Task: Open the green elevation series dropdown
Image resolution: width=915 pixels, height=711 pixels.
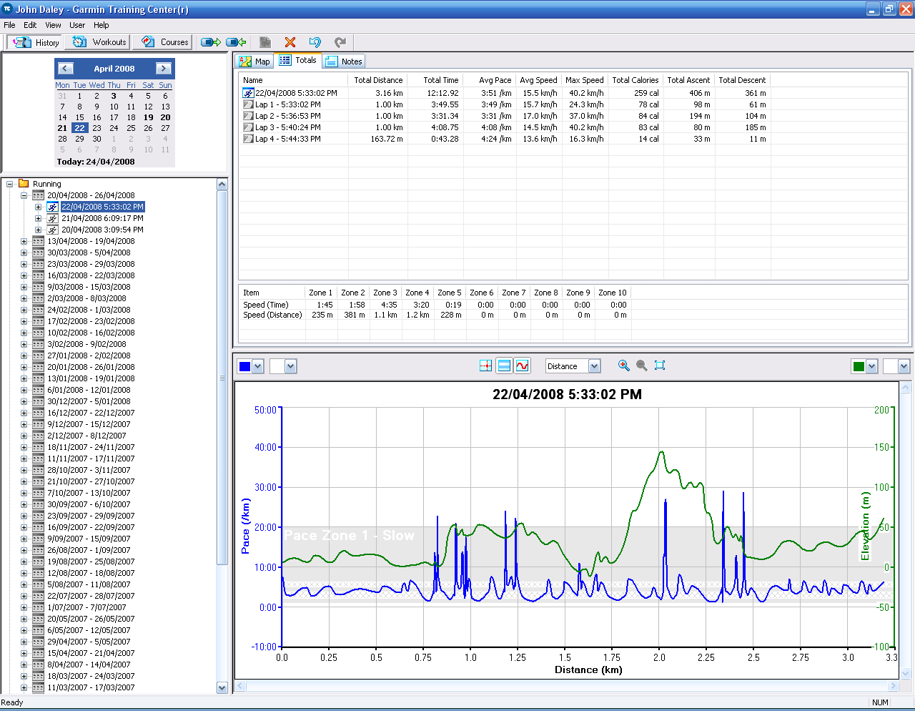Action: pos(871,367)
